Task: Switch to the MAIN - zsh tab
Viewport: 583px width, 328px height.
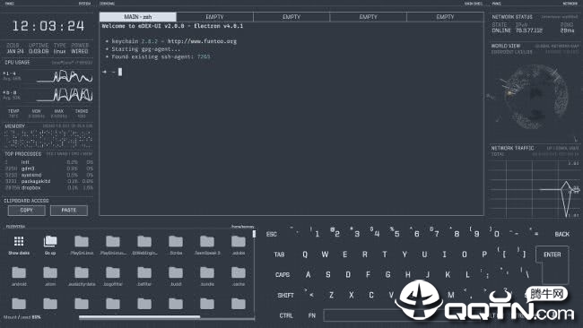Action: click(138, 17)
